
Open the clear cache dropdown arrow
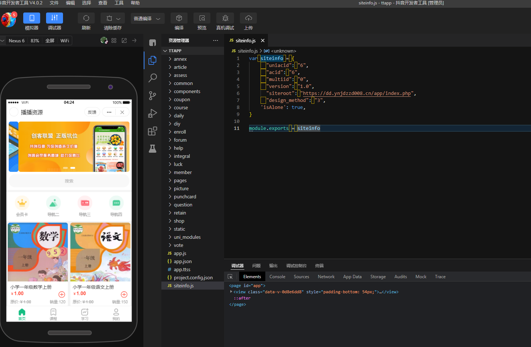pyautogui.click(x=118, y=19)
